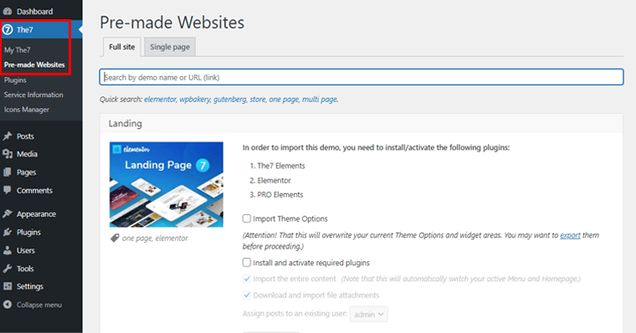Image resolution: width=636 pixels, height=333 pixels.
Task: Click the Comments speech bubble icon
Action: [8, 190]
